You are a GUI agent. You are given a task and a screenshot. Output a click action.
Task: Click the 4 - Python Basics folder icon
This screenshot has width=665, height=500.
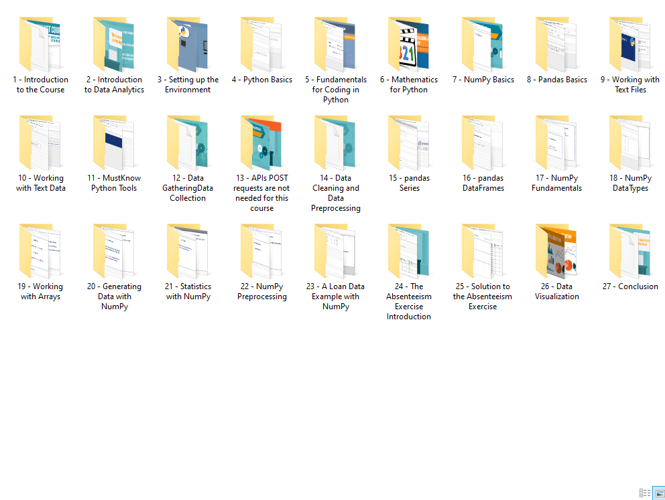(261, 44)
